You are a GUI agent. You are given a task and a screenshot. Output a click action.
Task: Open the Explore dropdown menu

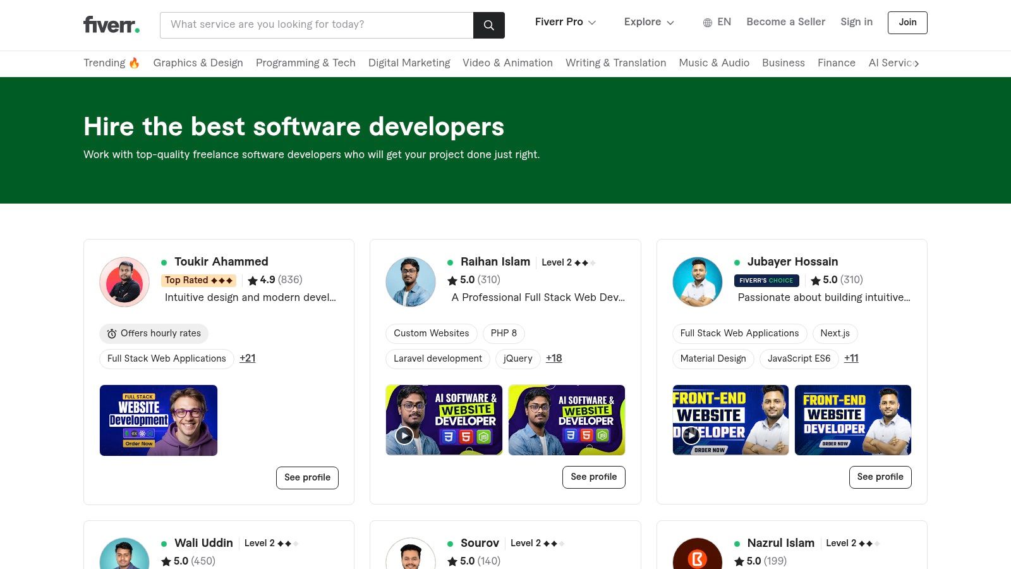click(648, 22)
